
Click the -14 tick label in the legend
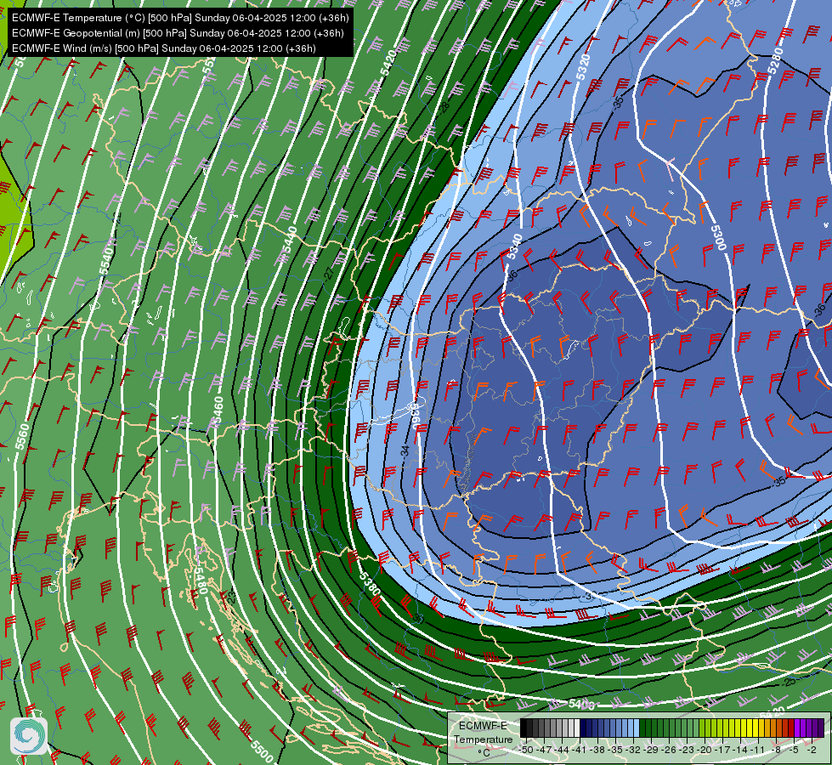pyautogui.click(x=741, y=750)
